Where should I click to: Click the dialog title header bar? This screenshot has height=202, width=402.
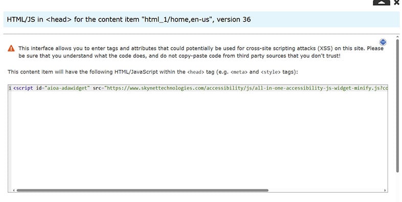pos(202,19)
